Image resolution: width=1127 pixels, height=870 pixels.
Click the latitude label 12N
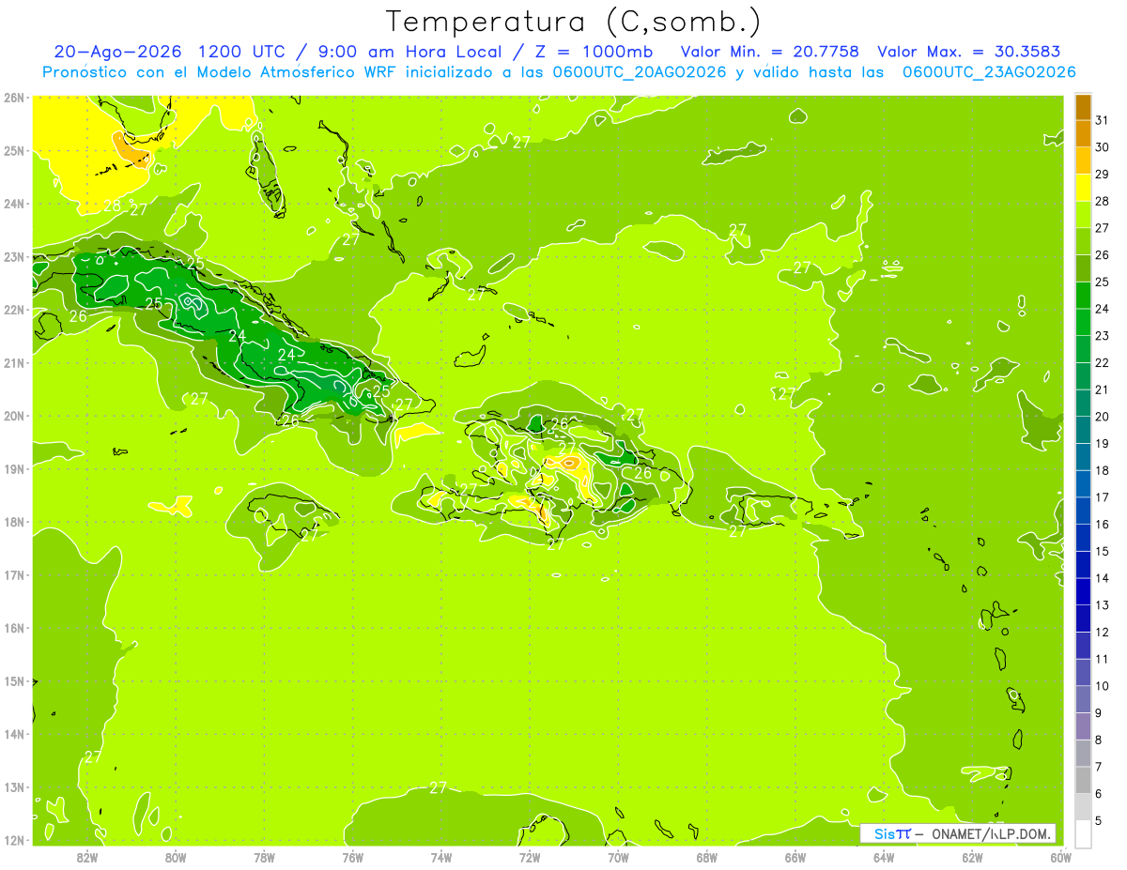pos(14,840)
